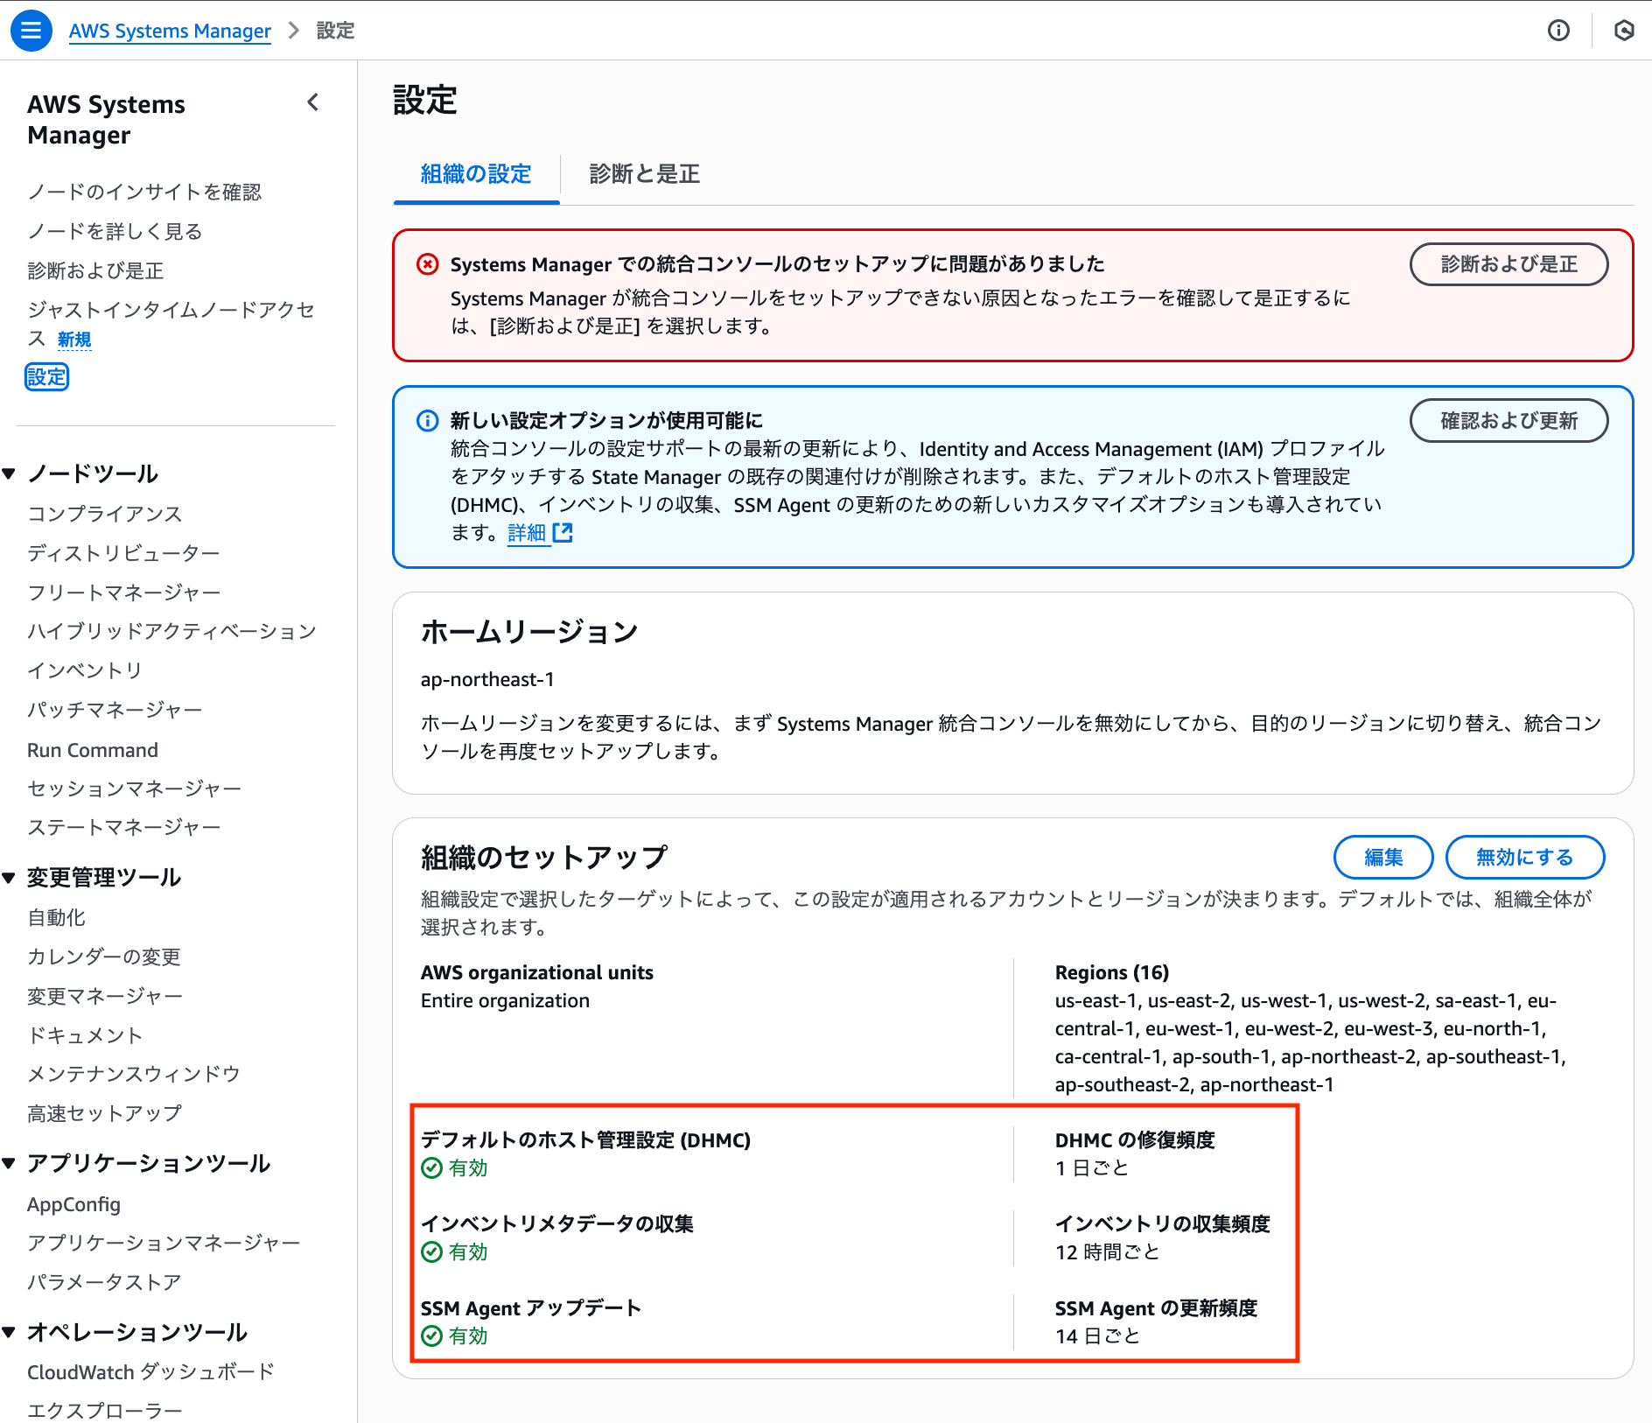Collapse the ノードツール section
The image size is (1652, 1423).
pos(10,474)
